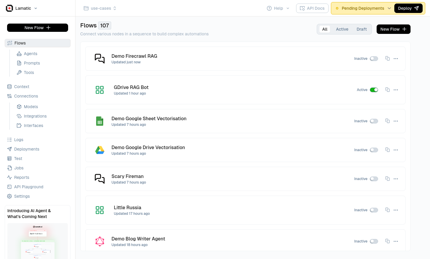Open the use-cases project selector
Viewport: 430px width, 259px height.
(100, 8)
